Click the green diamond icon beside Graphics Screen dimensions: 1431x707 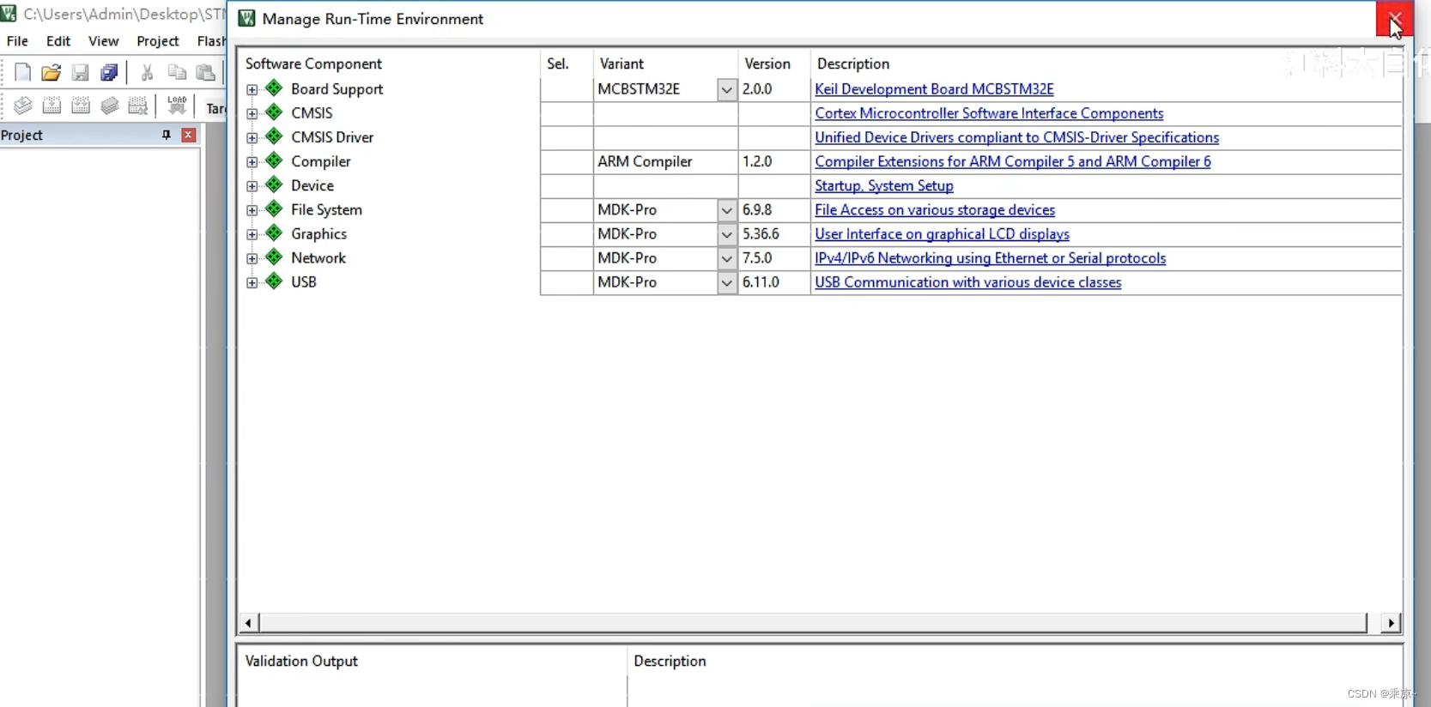click(274, 233)
